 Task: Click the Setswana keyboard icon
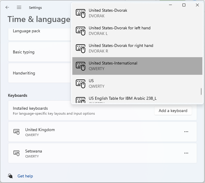[x=17, y=153]
